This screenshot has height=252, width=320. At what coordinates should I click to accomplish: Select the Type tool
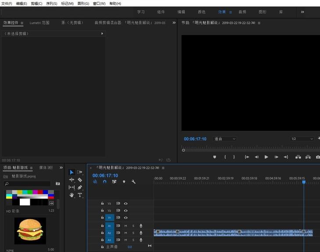point(80,195)
